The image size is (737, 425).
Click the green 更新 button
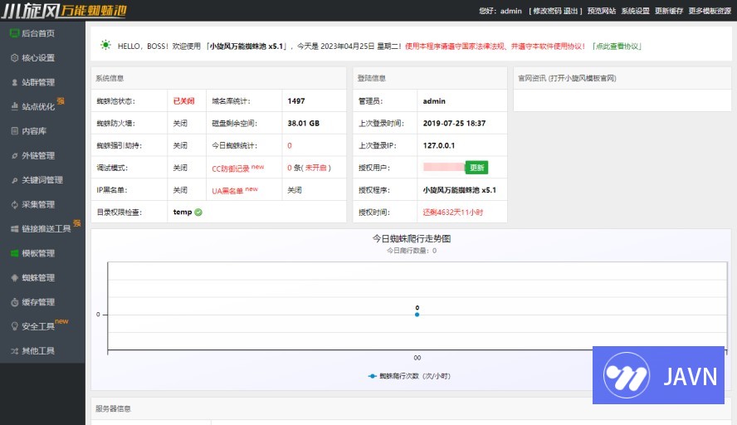click(476, 168)
